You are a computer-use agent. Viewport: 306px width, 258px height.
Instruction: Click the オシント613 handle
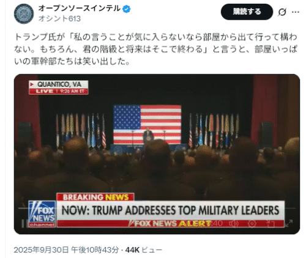pos(59,19)
